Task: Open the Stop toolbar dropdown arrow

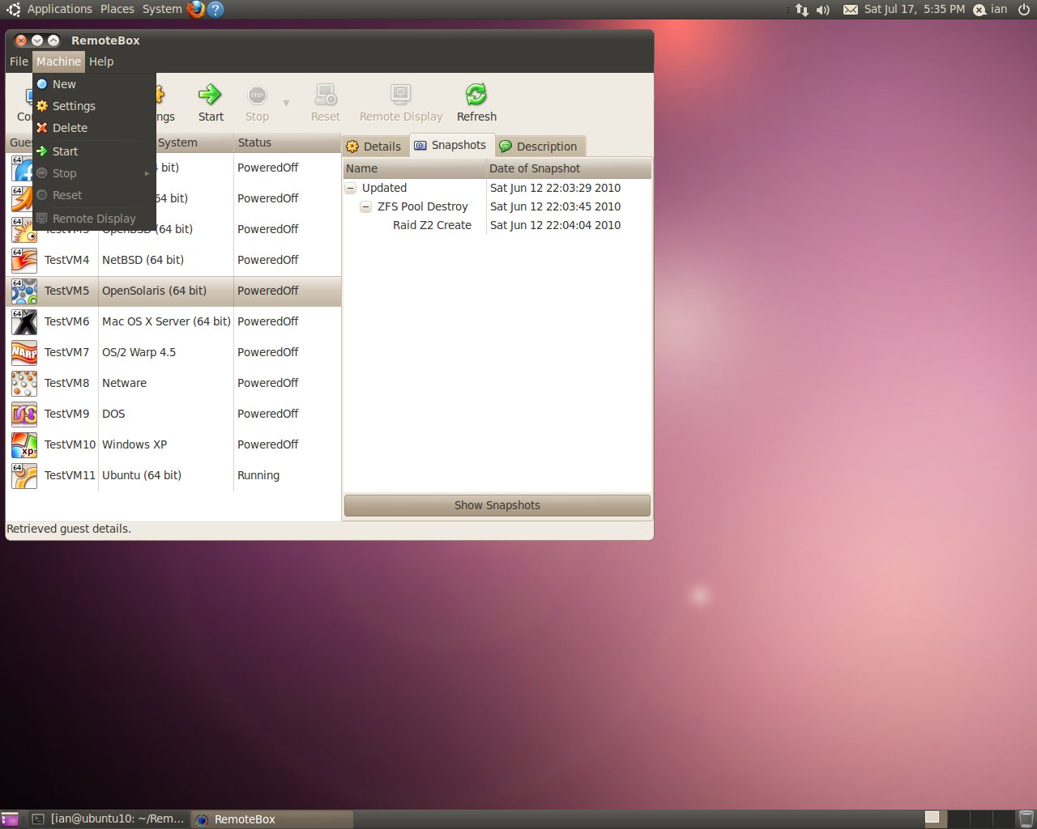Action: click(x=286, y=103)
